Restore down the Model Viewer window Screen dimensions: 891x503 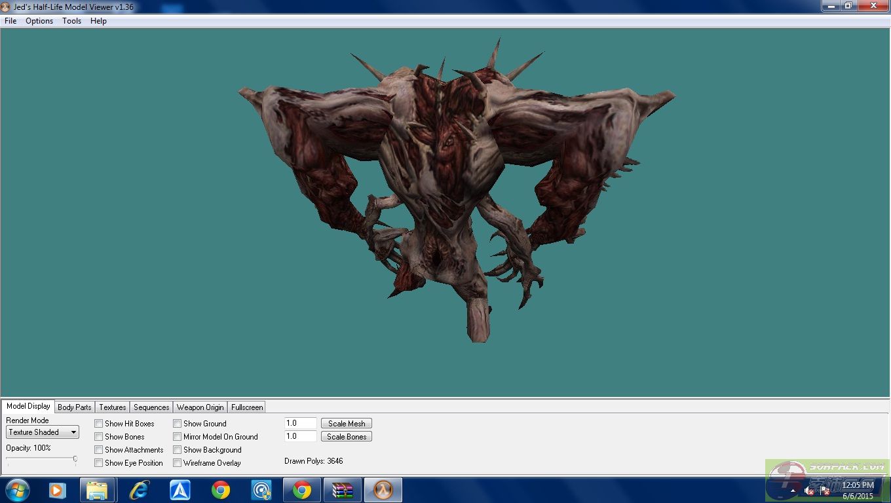tap(848, 6)
